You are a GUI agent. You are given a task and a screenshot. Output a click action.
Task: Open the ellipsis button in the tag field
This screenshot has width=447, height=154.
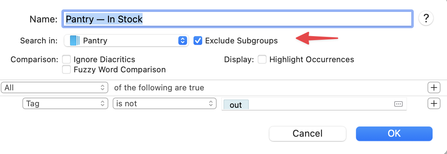[x=398, y=104]
